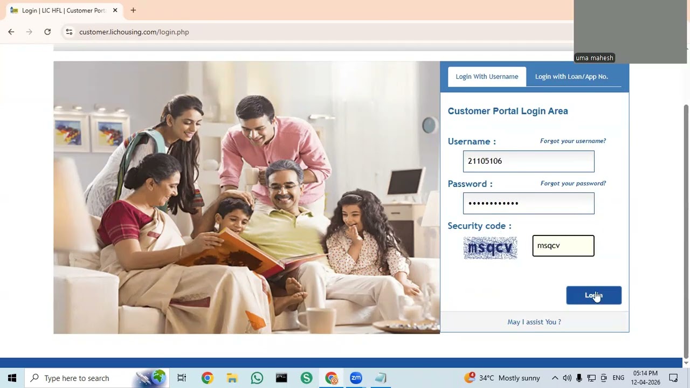Click the Security code text box
Image resolution: width=690 pixels, height=388 pixels.
click(563, 246)
